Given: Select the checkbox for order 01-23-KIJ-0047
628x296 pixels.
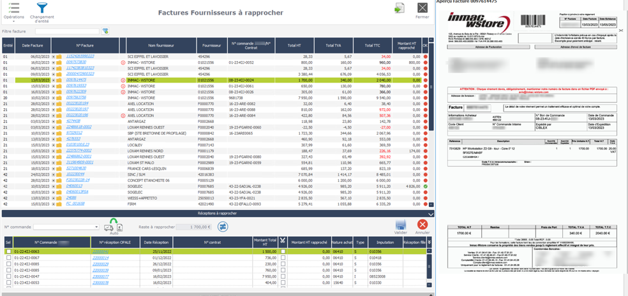Looking at the screenshot, I should 8,276.
